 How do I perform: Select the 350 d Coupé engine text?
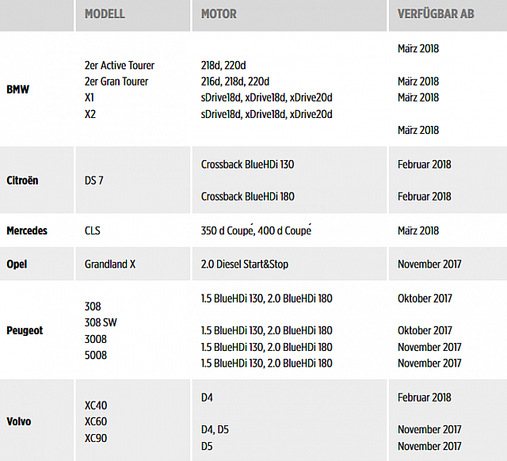pyautogui.click(x=227, y=230)
